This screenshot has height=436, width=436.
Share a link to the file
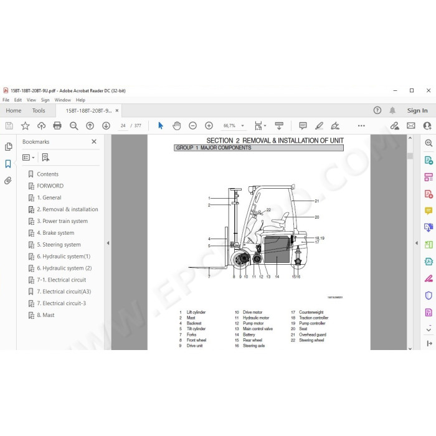[394, 126]
